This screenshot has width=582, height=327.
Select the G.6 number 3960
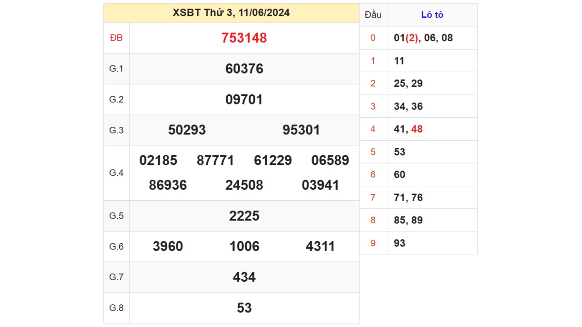[x=168, y=246]
